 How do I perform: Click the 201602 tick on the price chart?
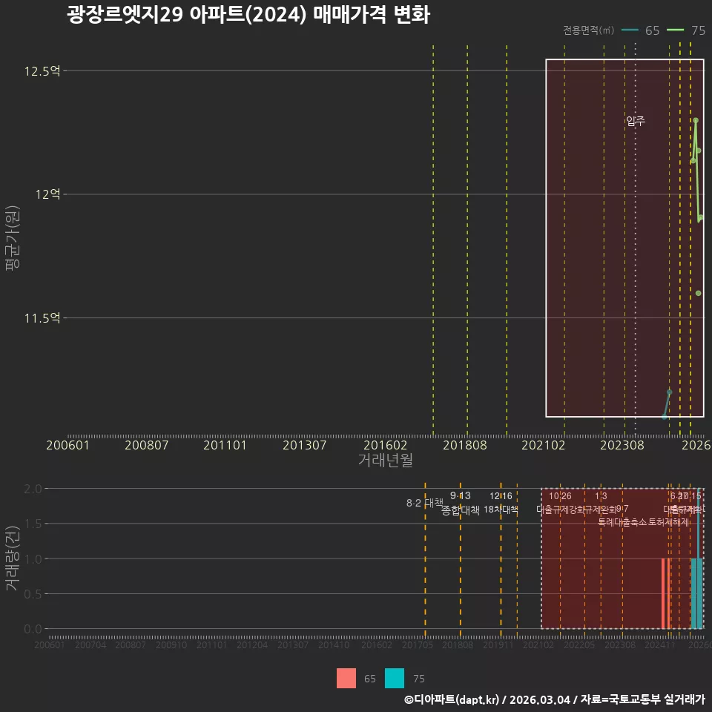[x=385, y=445]
